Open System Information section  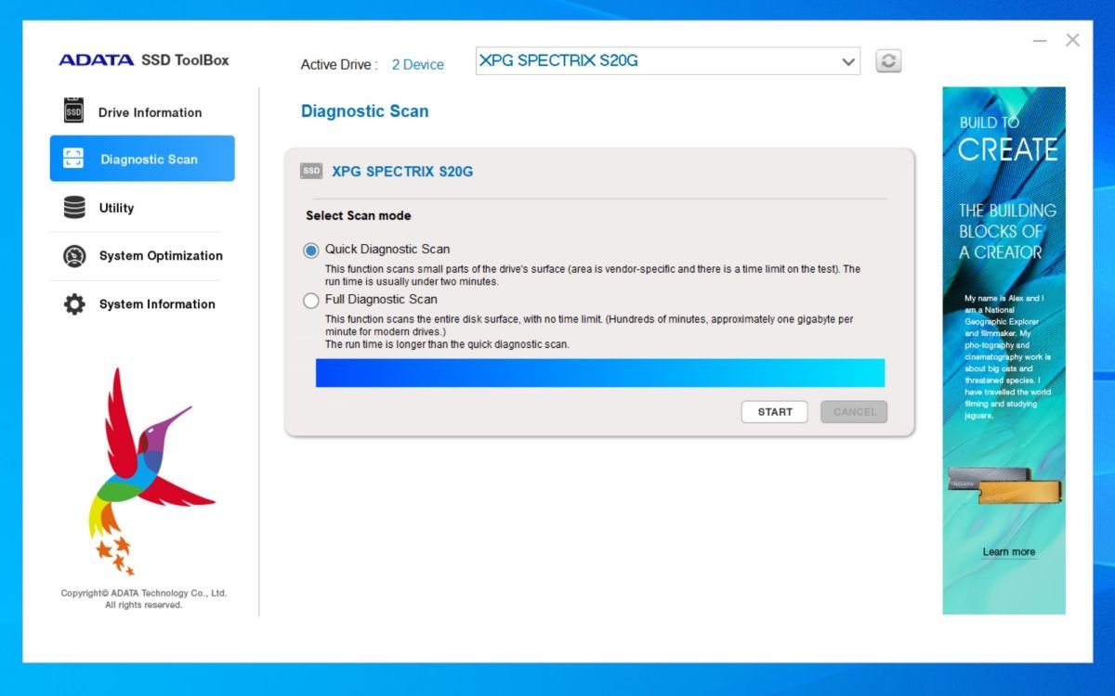[x=142, y=304]
